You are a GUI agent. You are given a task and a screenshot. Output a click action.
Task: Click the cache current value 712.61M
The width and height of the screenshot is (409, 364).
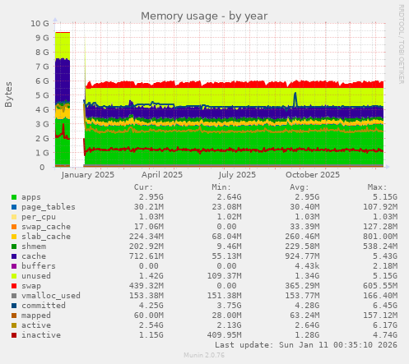tap(146, 256)
